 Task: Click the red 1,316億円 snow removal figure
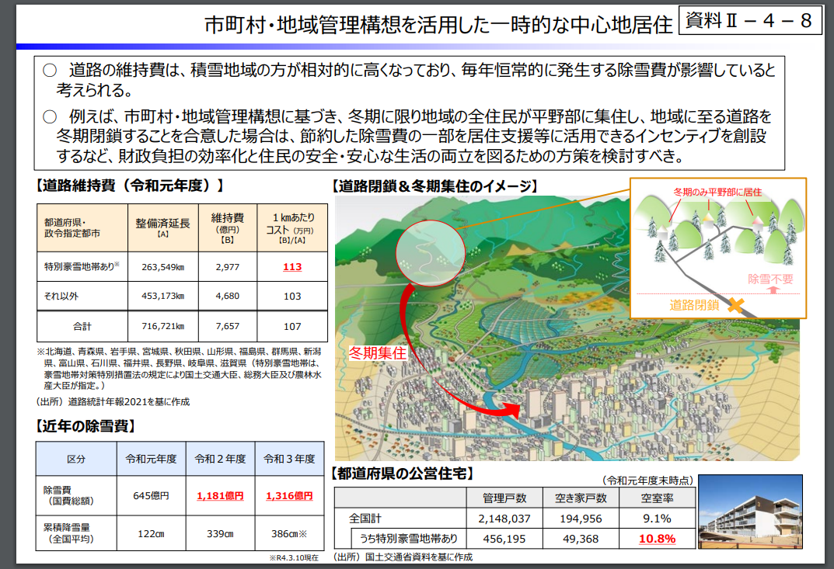click(x=289, y=496)
